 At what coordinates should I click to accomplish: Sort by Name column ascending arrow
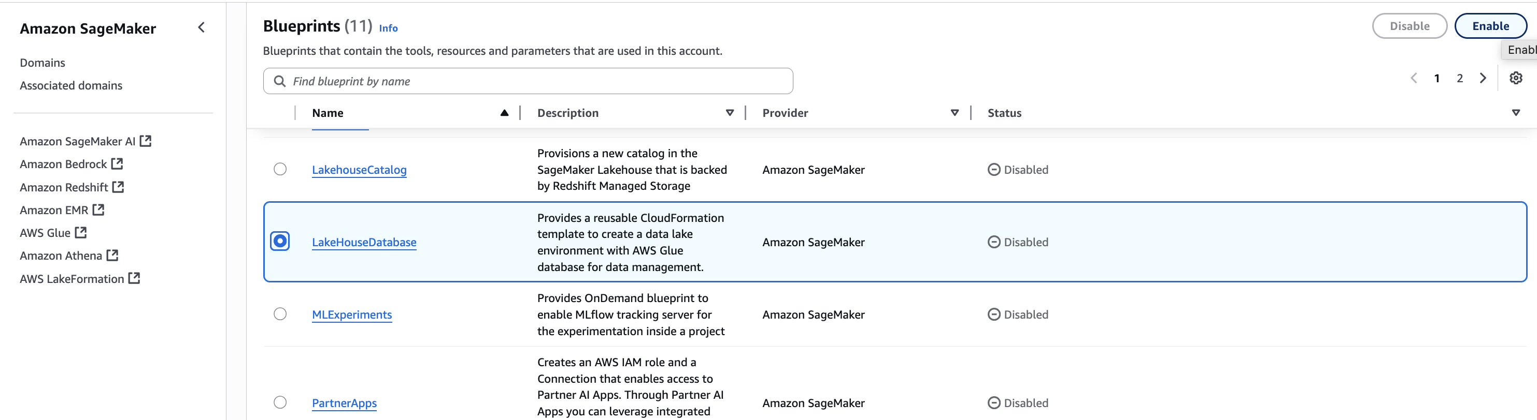pos(504,113)
